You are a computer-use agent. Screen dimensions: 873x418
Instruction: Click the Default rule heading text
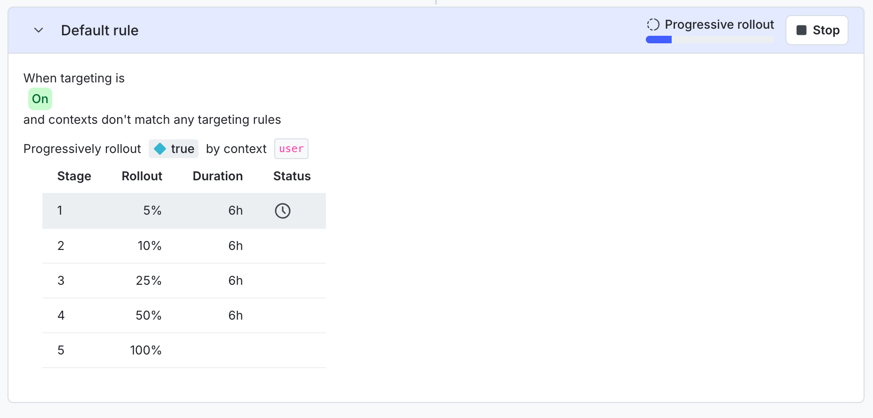[100, 31]
